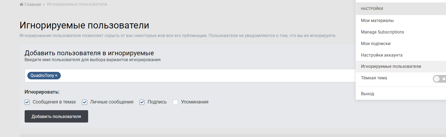Click Выход to log out
The width and height of the screenshot is (446, 137).
click(x=368, y=94)
